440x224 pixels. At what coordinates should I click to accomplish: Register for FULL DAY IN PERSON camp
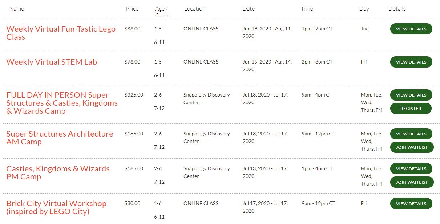411,109
